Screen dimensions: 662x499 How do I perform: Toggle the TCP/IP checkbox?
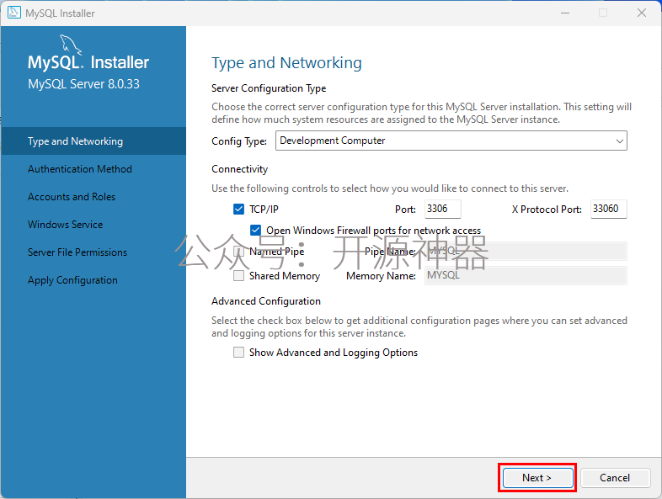[238, 210]
